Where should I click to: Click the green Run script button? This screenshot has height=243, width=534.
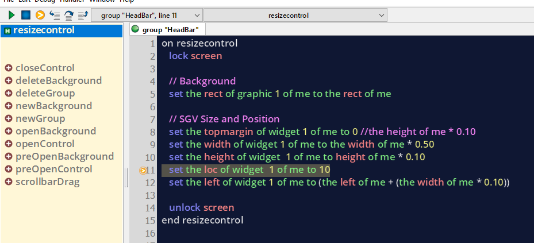tap(11, 15)
